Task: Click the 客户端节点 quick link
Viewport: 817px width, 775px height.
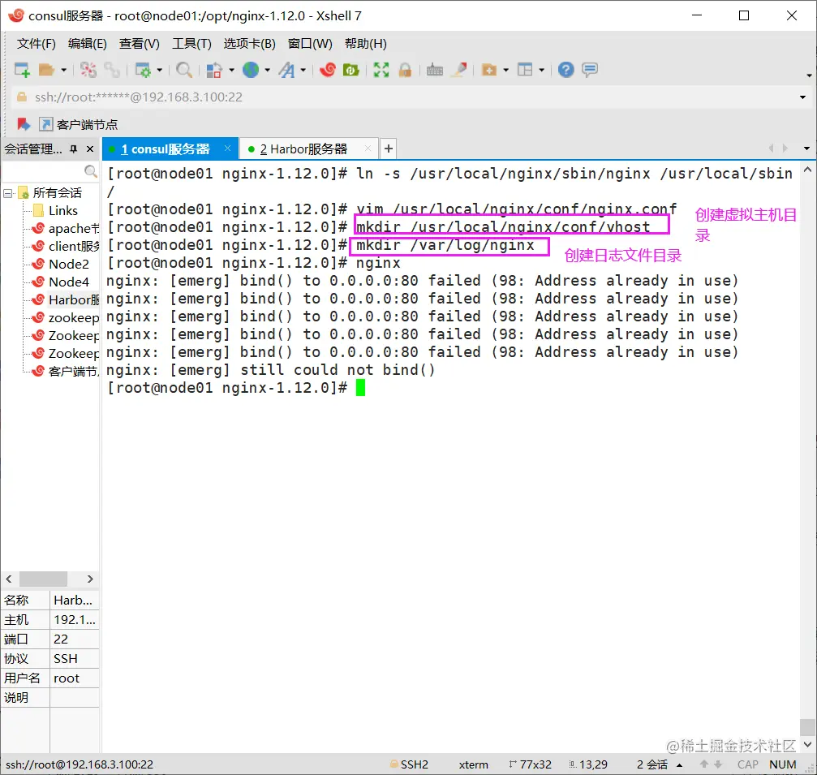Action: coord(79,124)
